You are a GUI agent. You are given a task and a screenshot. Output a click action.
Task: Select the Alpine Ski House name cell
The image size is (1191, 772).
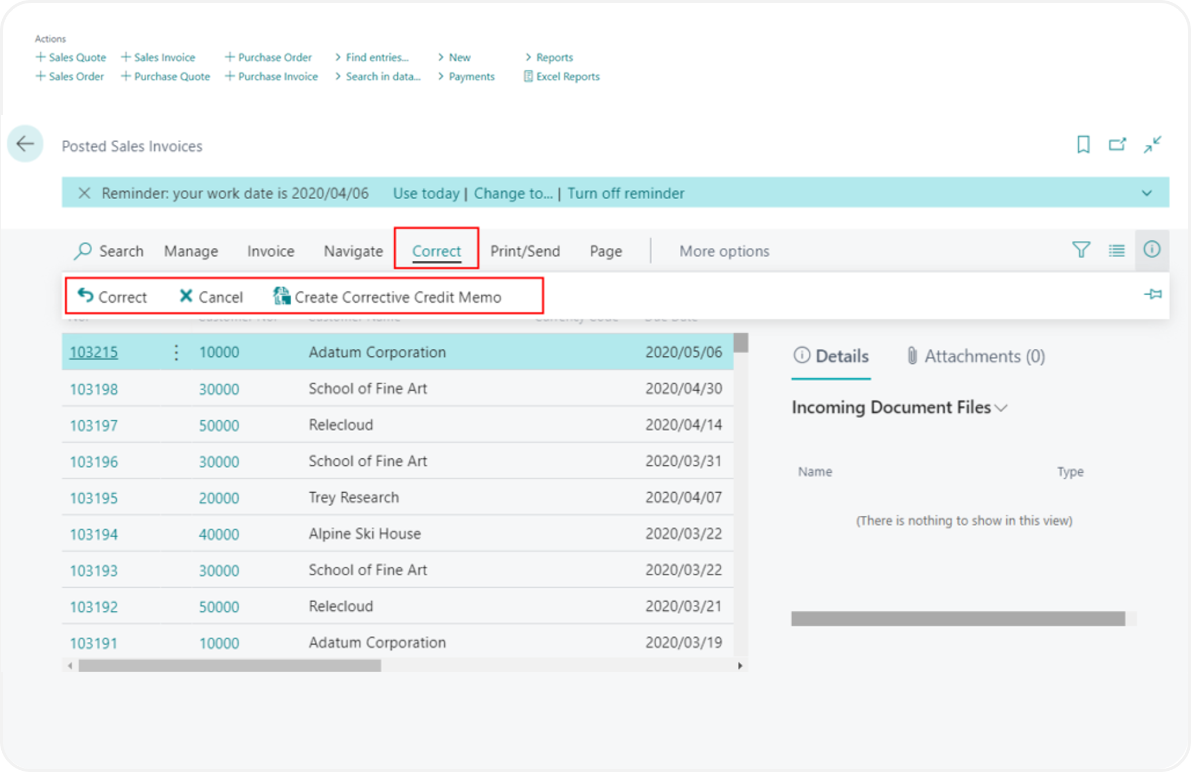(364, 534)
